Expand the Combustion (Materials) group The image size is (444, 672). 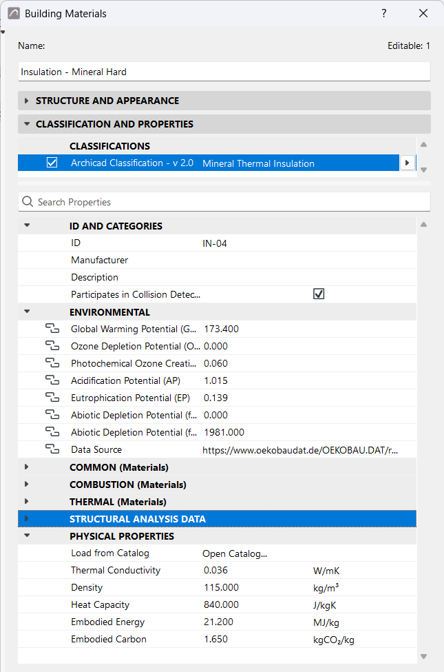point(27,484)
